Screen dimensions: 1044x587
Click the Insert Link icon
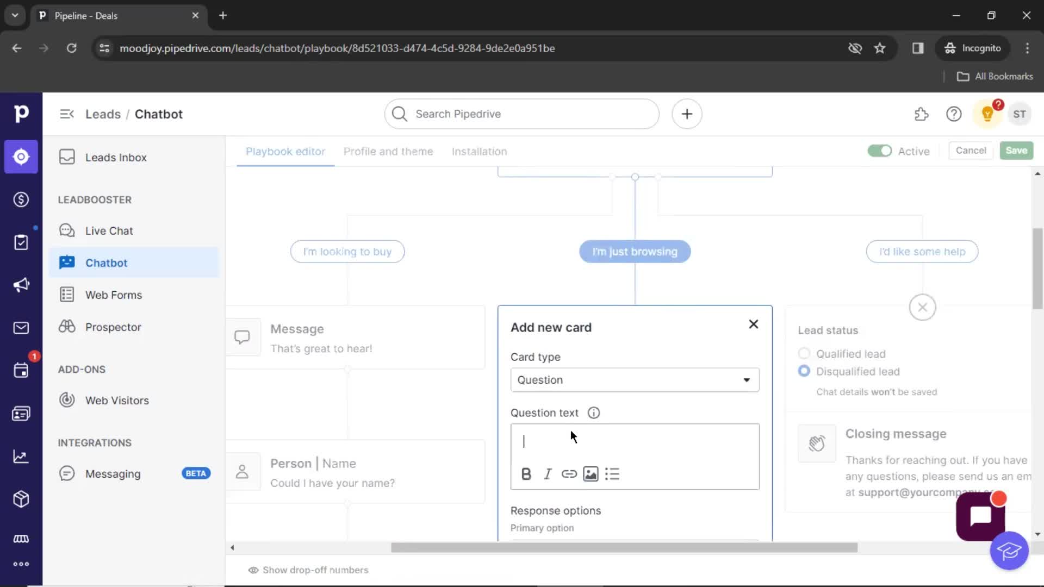coord(569,474)
